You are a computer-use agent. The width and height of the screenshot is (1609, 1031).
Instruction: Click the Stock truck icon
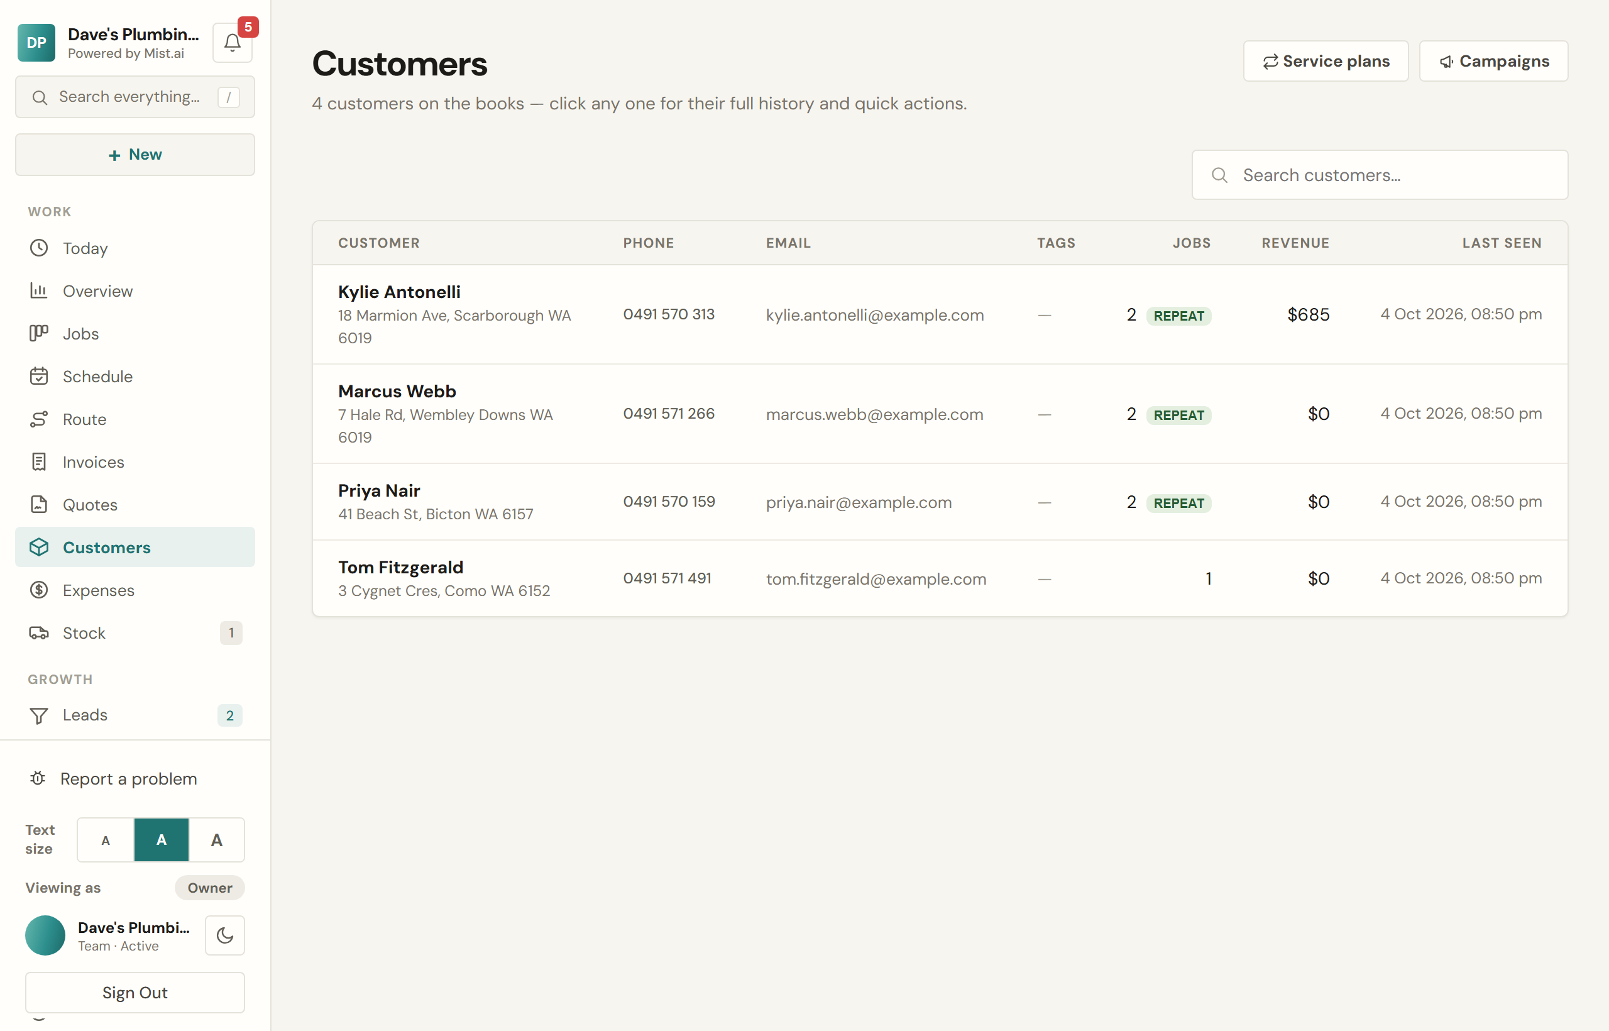(x=39, y=632)
